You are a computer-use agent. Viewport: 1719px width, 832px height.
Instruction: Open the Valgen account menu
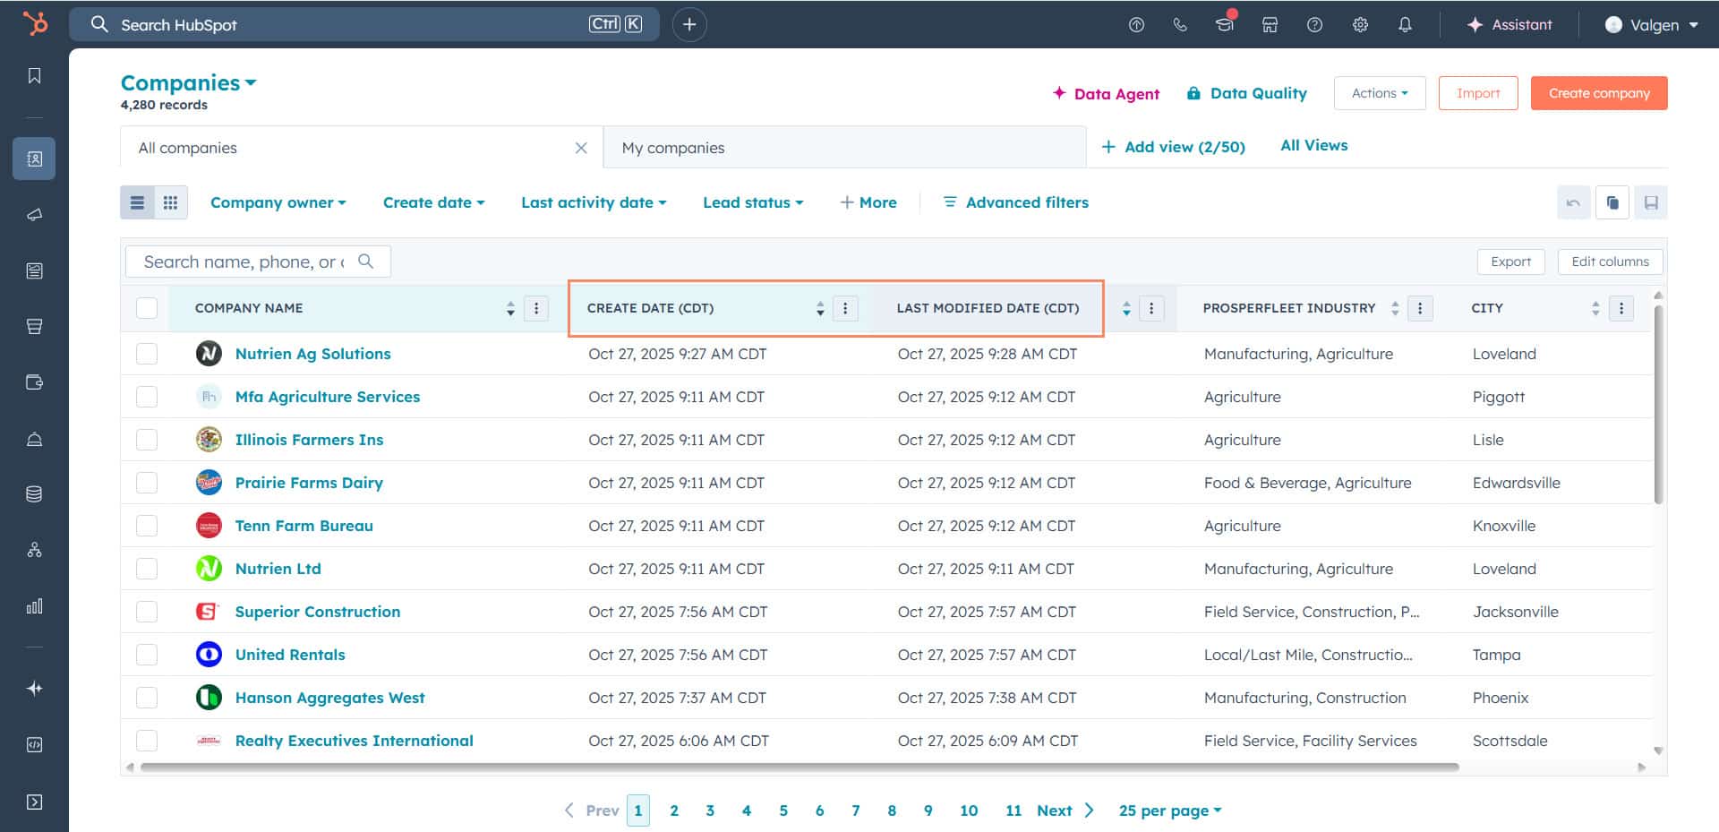[x=1652, y=25]
